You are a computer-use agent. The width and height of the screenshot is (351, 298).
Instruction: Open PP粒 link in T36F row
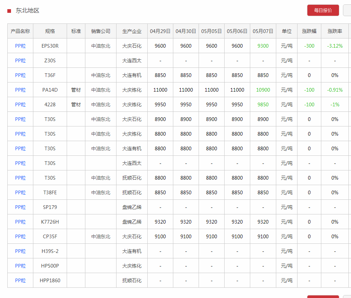21,75
